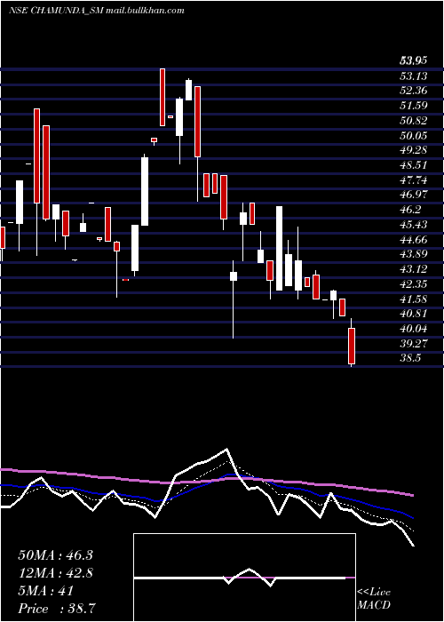Select the 51.59 price axis label
Image resolution: width=444 pixels, height=622 pixels.
414,106
